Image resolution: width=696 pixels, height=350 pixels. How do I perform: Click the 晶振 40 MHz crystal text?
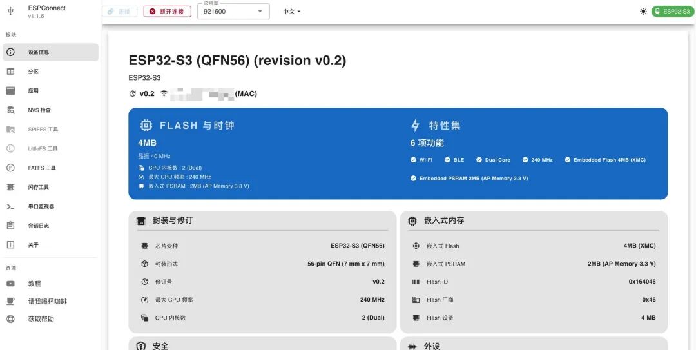(155, 157)
